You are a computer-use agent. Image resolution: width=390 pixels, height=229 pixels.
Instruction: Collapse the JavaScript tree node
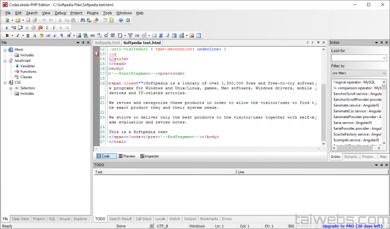coord(5,60)
